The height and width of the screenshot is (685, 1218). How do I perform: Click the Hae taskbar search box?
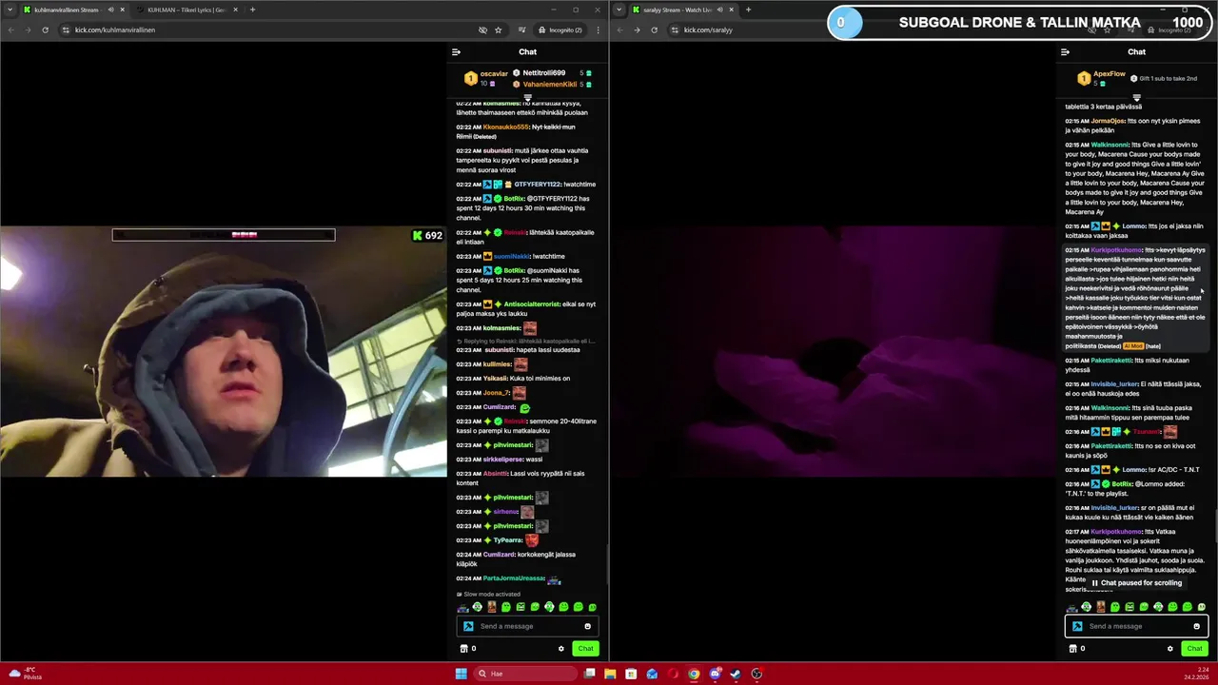pyautogui.click(x=526, y=674)
